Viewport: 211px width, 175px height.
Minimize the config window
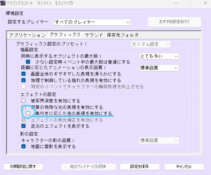pyautogui.click(x=176, y=3)
